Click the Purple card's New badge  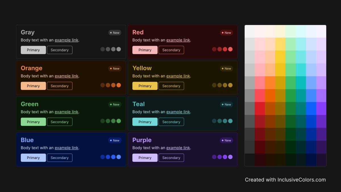coord(226,140)
